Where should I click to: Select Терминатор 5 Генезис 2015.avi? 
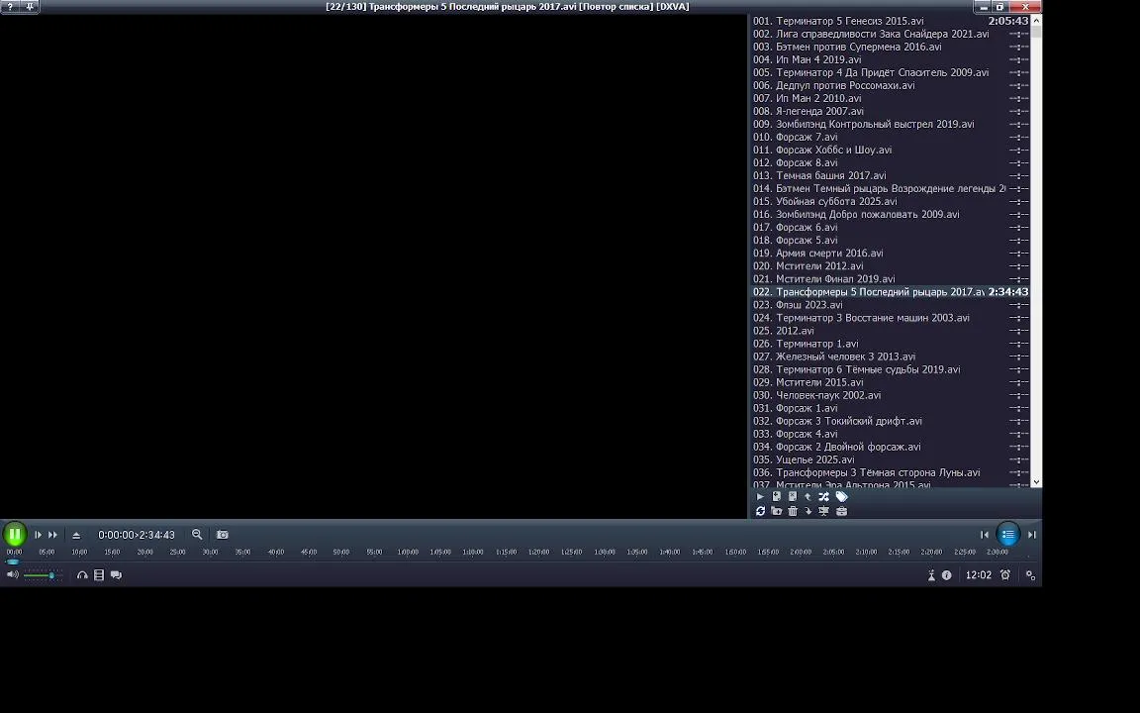tap(891, 21)
